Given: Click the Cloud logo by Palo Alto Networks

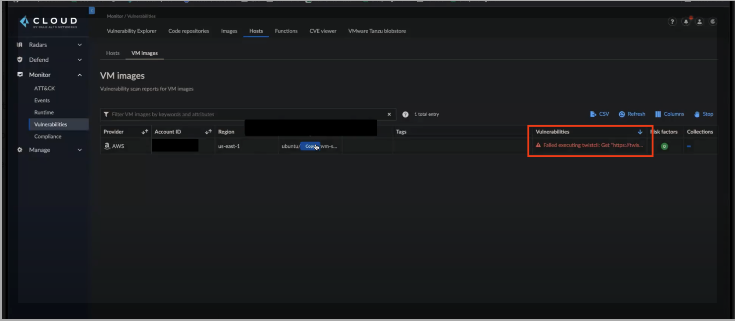Looking at the screenshot, I should click(x=48, y=22).
